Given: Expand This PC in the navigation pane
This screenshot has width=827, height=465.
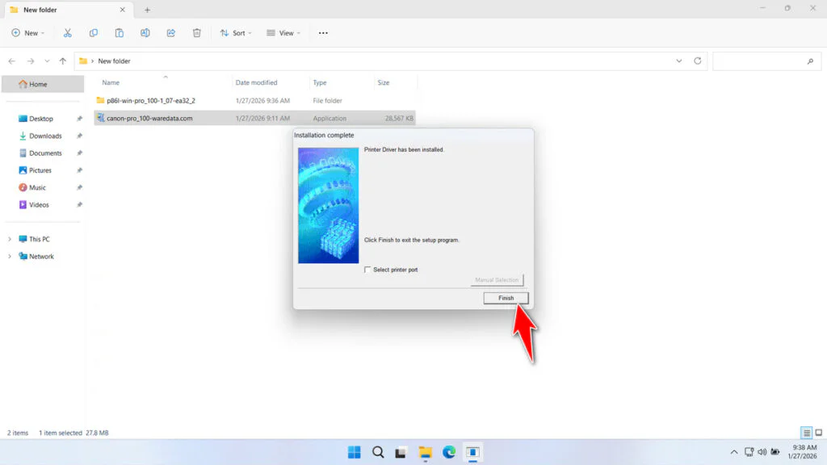Looking at the screenshot, I should (x=10, y=238).
